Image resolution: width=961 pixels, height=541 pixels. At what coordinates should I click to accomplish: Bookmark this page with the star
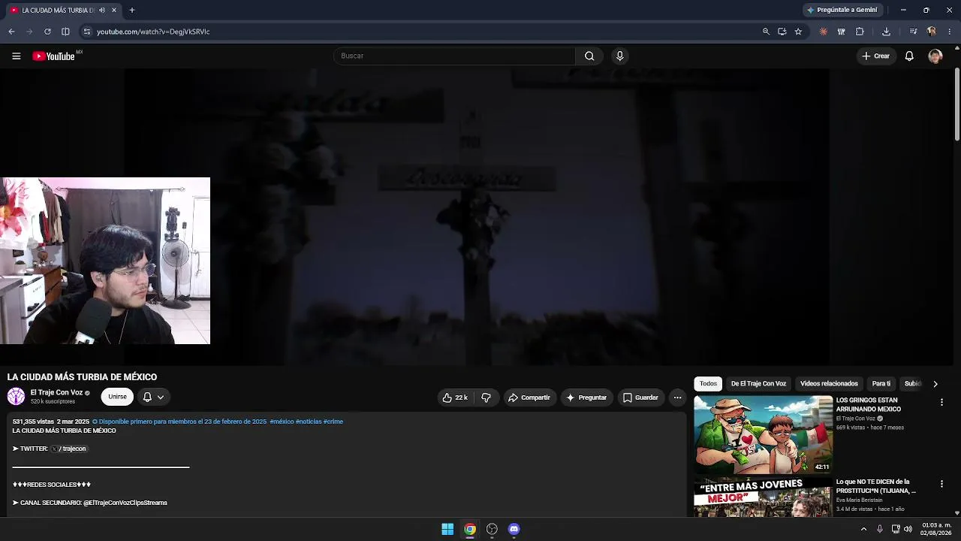798,32
